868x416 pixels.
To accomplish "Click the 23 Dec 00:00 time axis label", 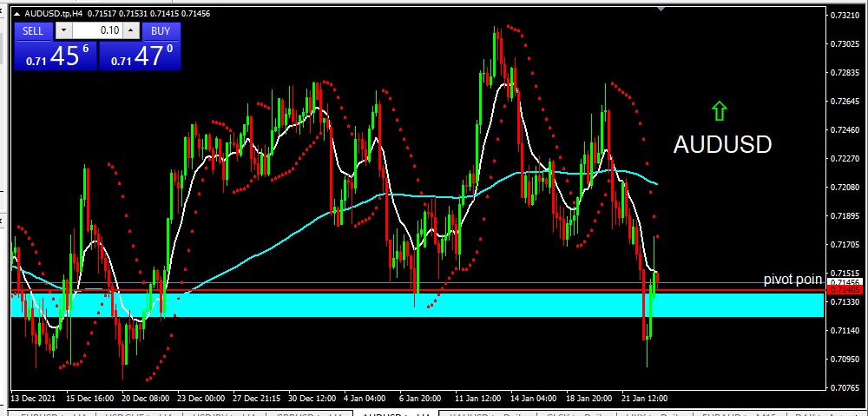I will point(201,399).
